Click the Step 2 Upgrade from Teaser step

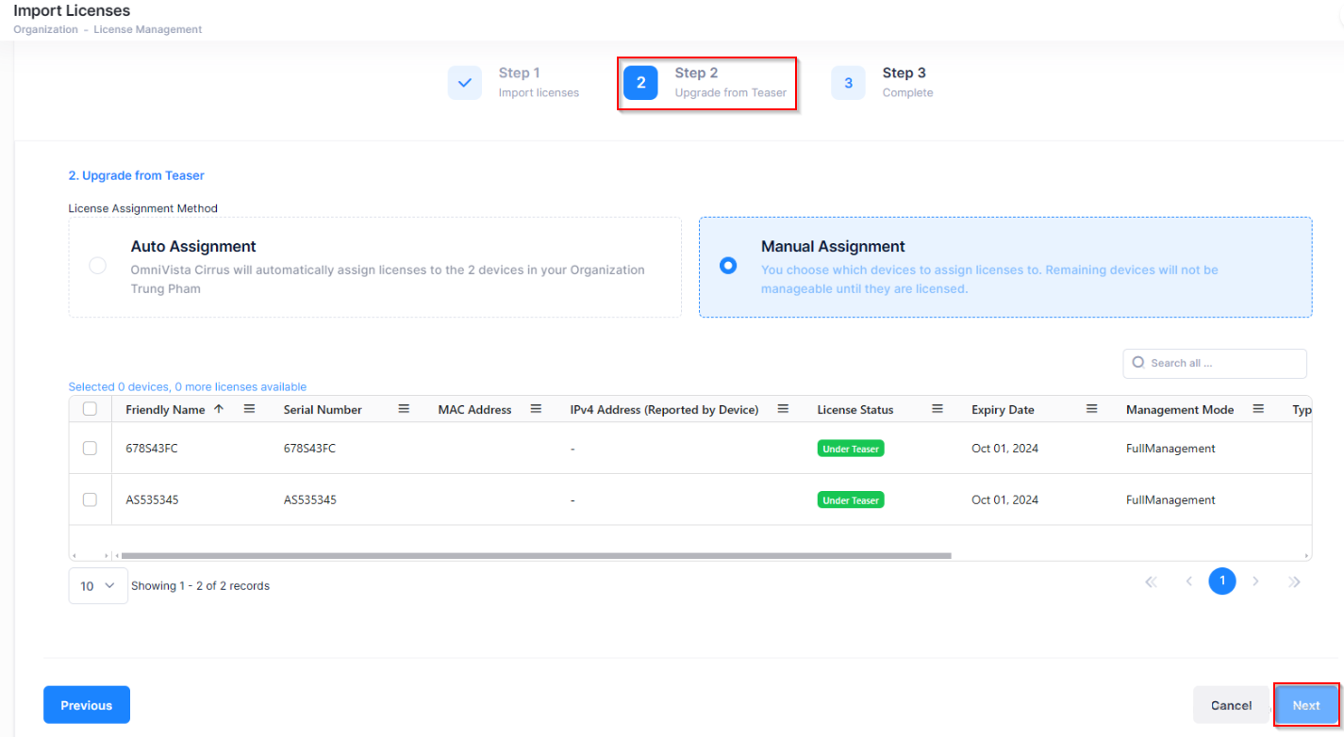click(x=707, y=83)
